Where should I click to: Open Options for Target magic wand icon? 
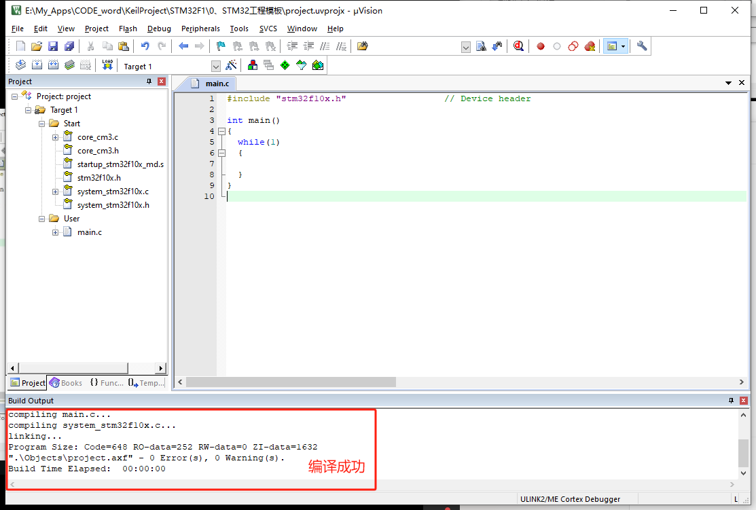[x=232, y=65]
